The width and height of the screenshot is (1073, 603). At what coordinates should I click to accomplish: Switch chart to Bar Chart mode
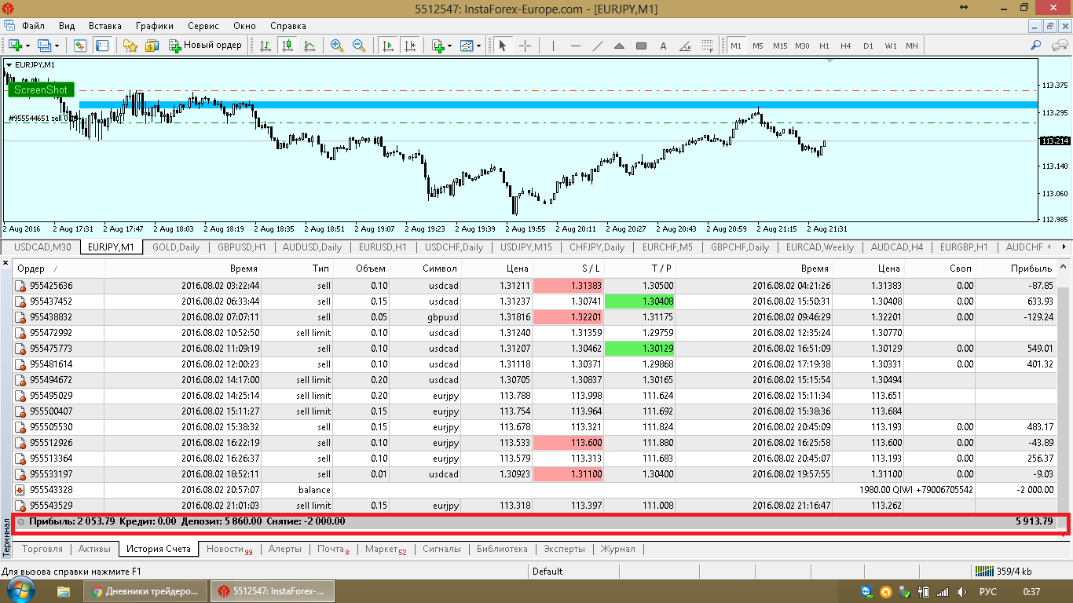tap(265, 46)
